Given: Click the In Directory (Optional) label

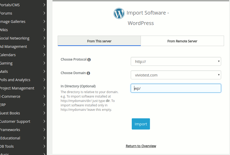Looking at the screenshot, I should click(x=78, y=86).
